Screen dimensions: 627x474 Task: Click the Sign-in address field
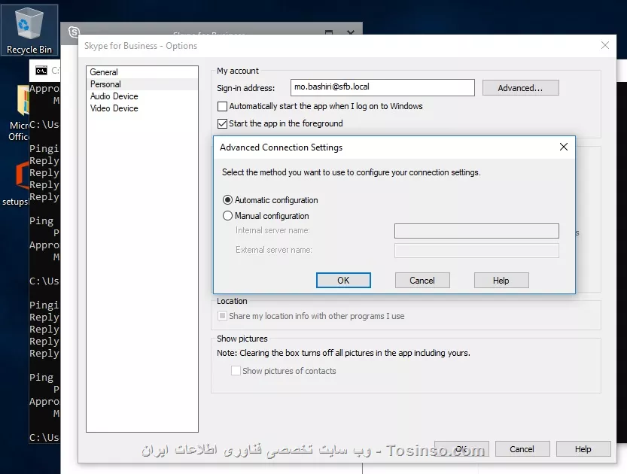382,87
